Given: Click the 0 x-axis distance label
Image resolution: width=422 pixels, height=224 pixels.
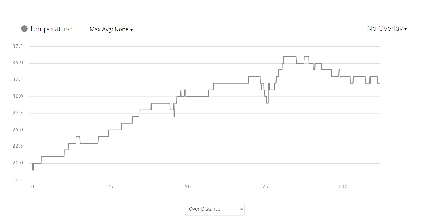Looking at the screenshot, I should 33,187.
